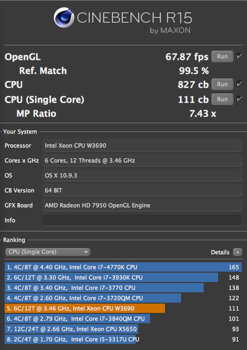Select the Core i5-3317U ranking row
This screenshot has height=350, width=247.
coord(123,339)
